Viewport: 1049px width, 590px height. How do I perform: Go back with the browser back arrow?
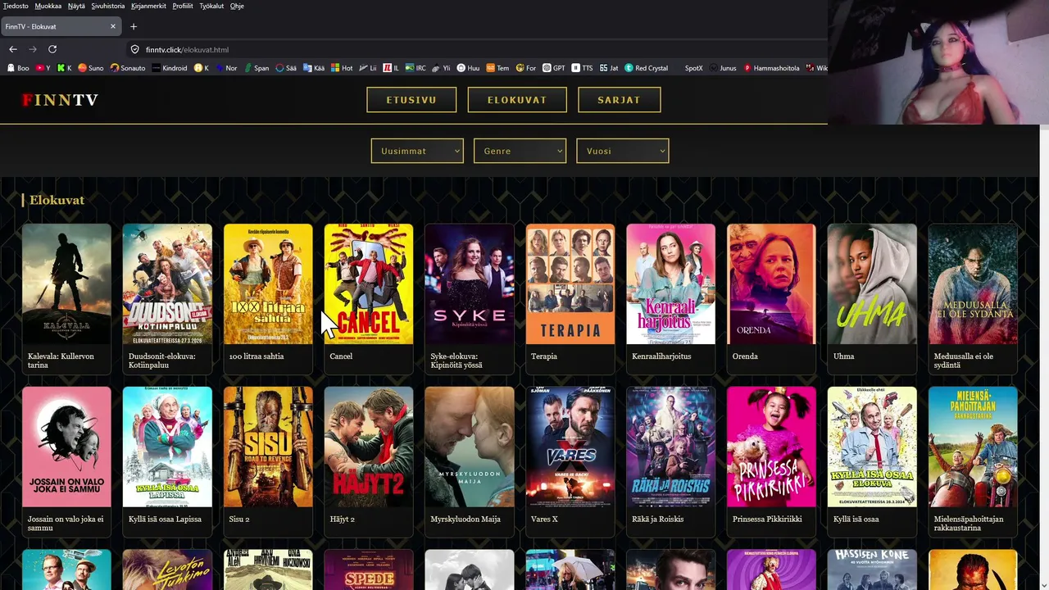point(13,49)
